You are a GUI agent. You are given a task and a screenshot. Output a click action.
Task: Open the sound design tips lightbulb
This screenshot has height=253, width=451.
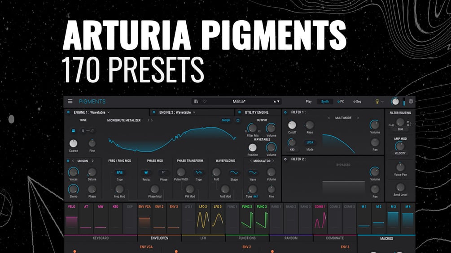point(377,101)
